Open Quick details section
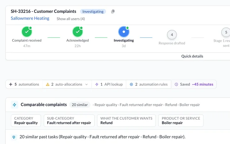 (x=192, y=56)
